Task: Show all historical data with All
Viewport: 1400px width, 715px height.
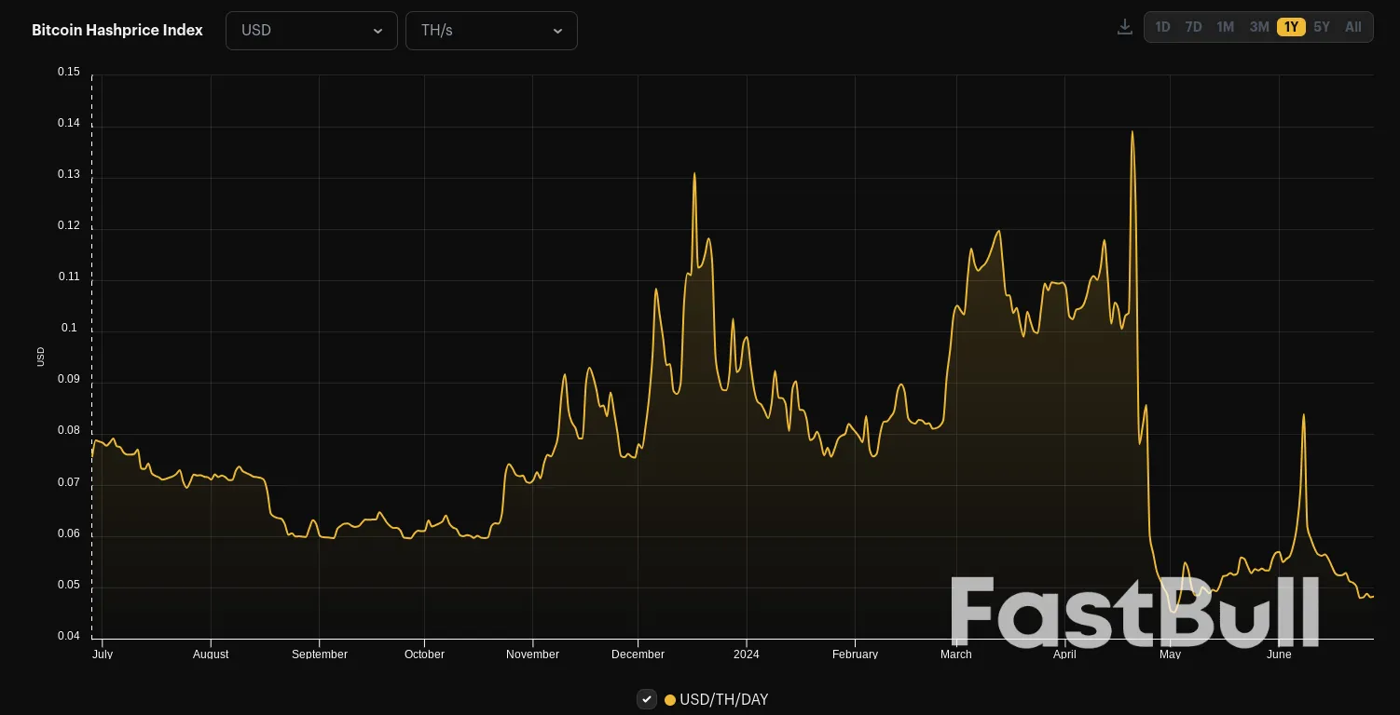Action: (x=1352, y=27)
